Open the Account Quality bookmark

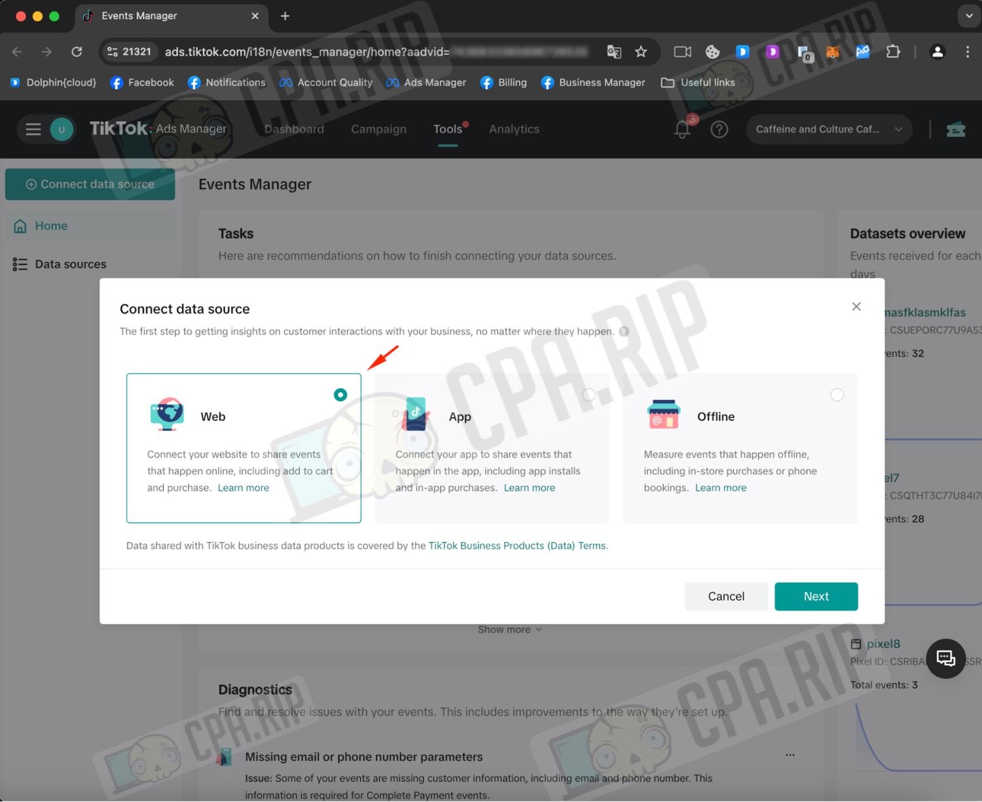(x=326, y=82)
